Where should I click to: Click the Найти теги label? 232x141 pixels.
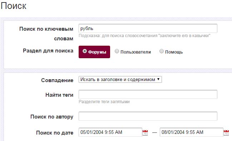59,95
